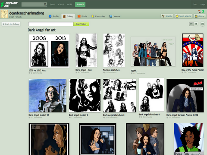Viewport: 207px width, 155px height.
Task: Click 'Day of the Pulse Poster' title
Action: point(193,70)
